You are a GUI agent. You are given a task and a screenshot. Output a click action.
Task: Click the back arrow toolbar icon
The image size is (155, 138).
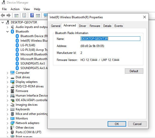[3, 16]
